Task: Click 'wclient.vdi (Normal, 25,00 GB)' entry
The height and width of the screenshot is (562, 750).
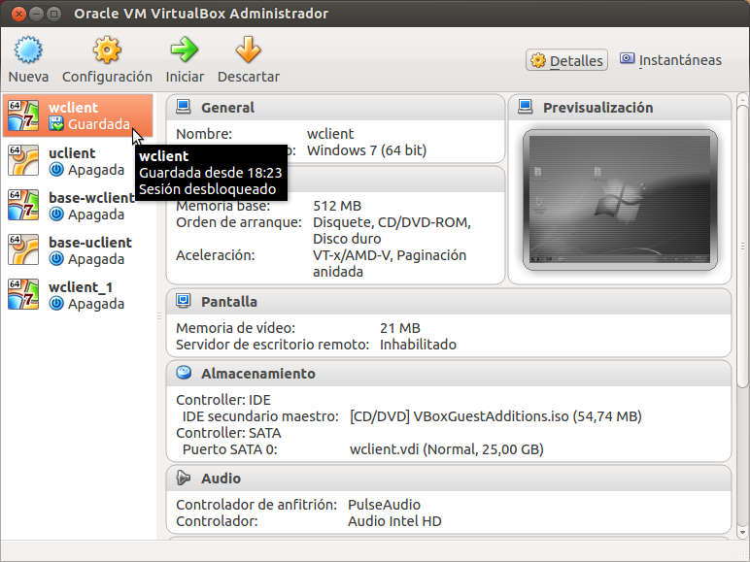Action: (447, 449)
